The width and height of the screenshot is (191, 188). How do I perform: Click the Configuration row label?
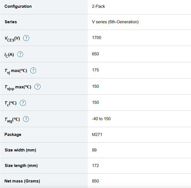18,6
